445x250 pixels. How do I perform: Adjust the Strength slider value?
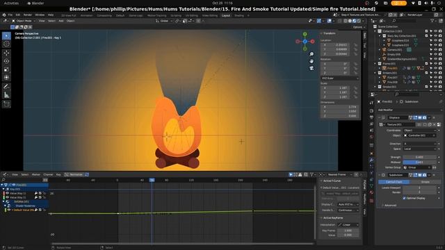tap(420, 157)
